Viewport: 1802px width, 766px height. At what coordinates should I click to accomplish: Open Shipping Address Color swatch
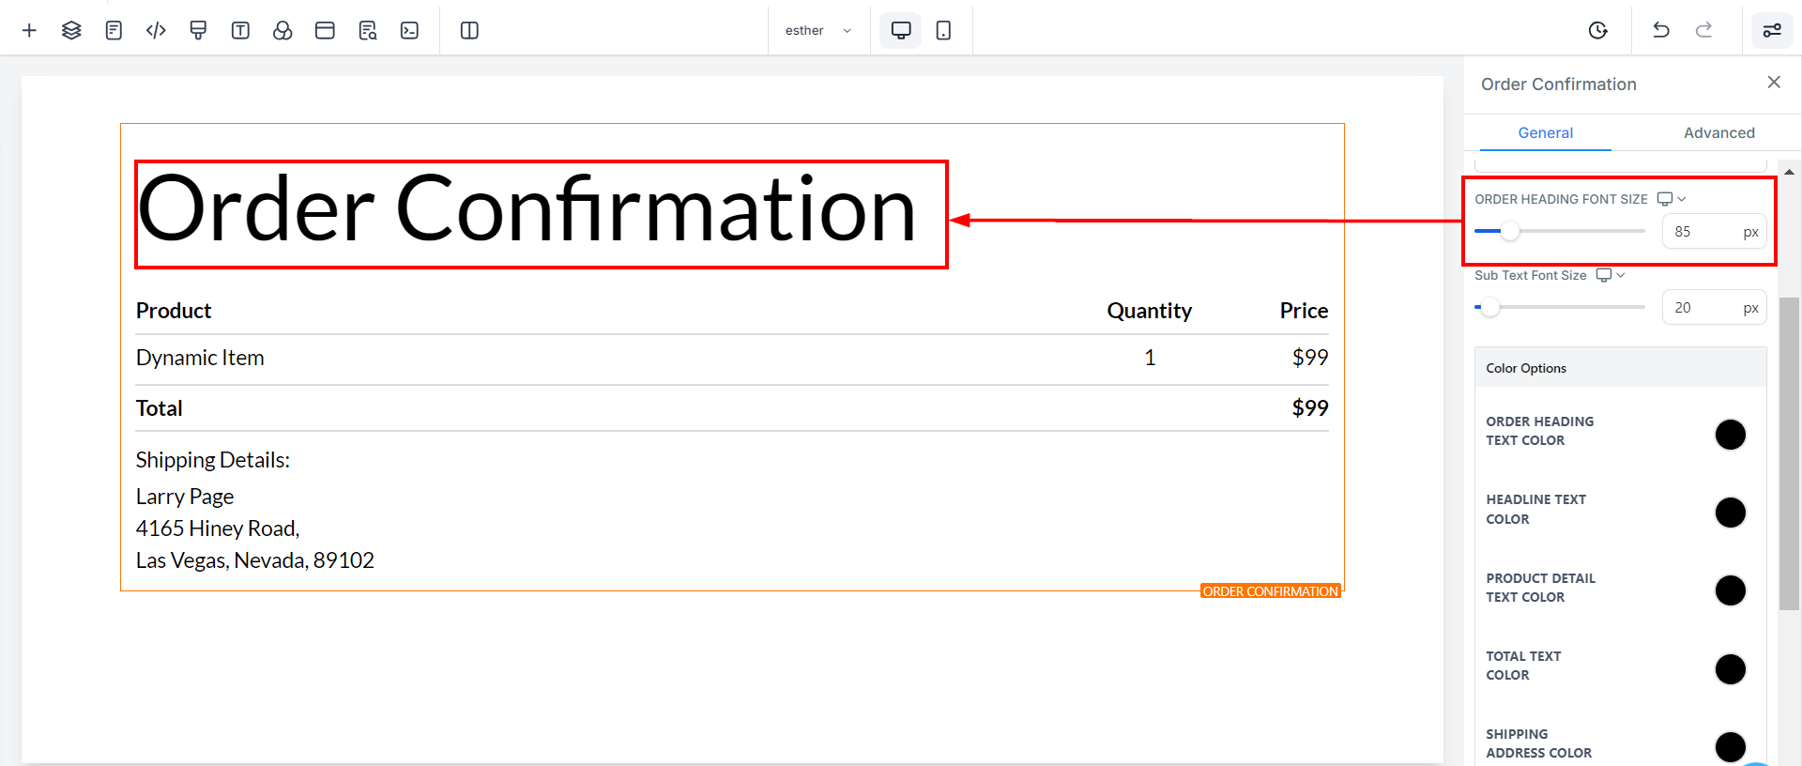pos(1731,747)
